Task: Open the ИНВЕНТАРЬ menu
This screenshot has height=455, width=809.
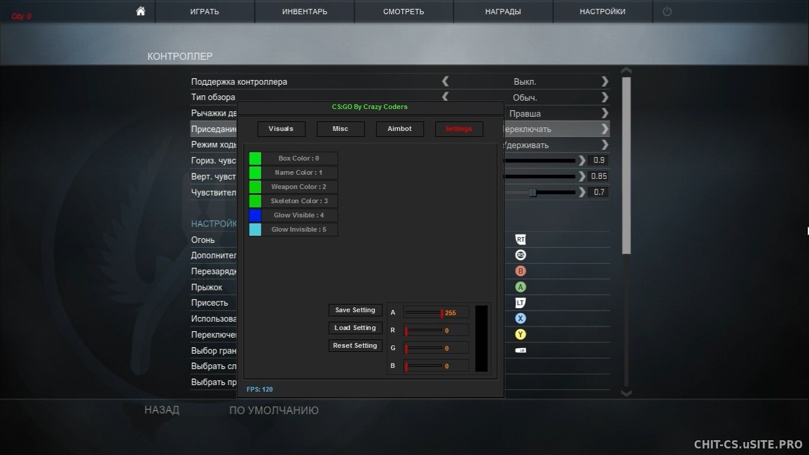Action: pyautogui.click(x=304, y=11)
